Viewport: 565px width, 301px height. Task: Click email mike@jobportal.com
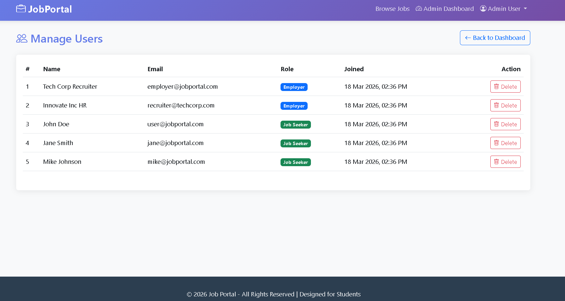pos(176,162)
